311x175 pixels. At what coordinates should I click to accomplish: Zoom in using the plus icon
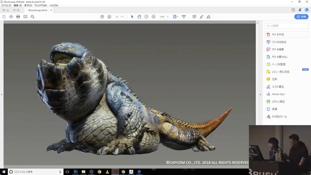(x=153, y=16)
